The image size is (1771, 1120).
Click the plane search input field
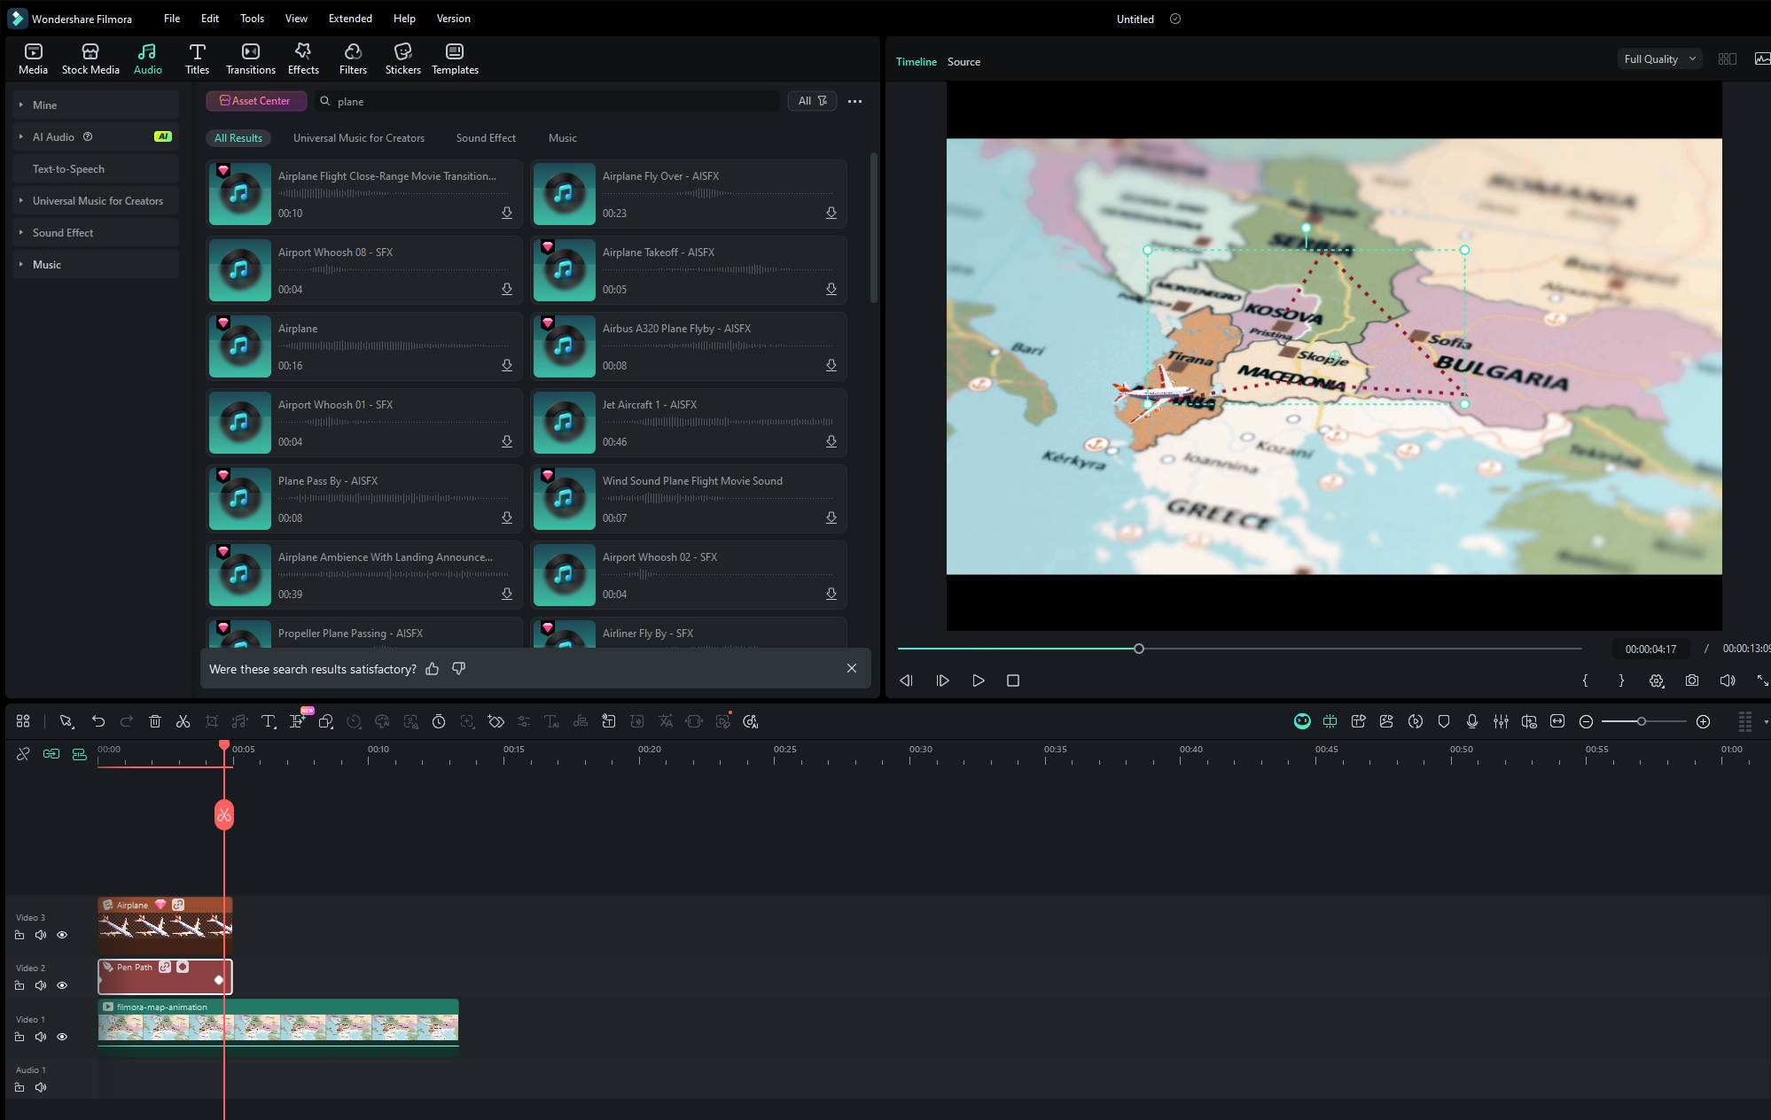click(x=550, y=101)
